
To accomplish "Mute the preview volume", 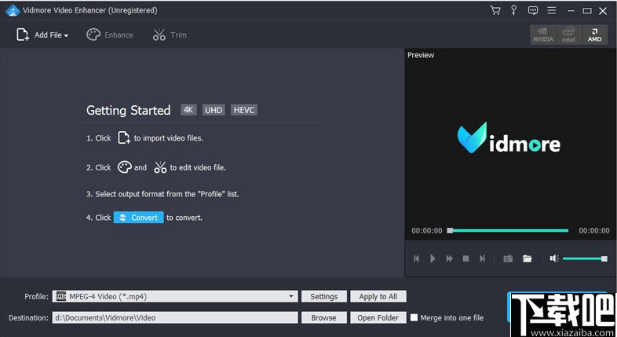I will click(554, 258).
